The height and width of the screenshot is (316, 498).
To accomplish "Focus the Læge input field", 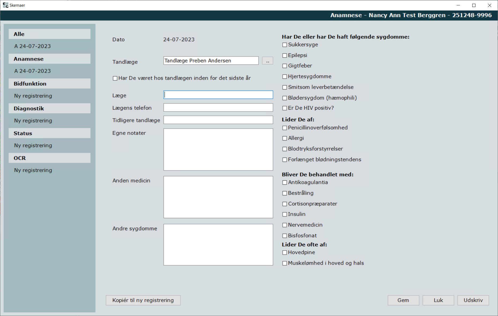I will click(218, 95).
